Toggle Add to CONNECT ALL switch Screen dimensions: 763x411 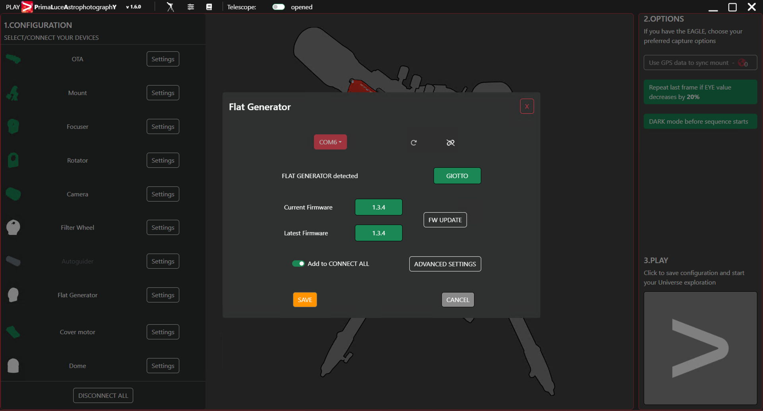point(298,264)
